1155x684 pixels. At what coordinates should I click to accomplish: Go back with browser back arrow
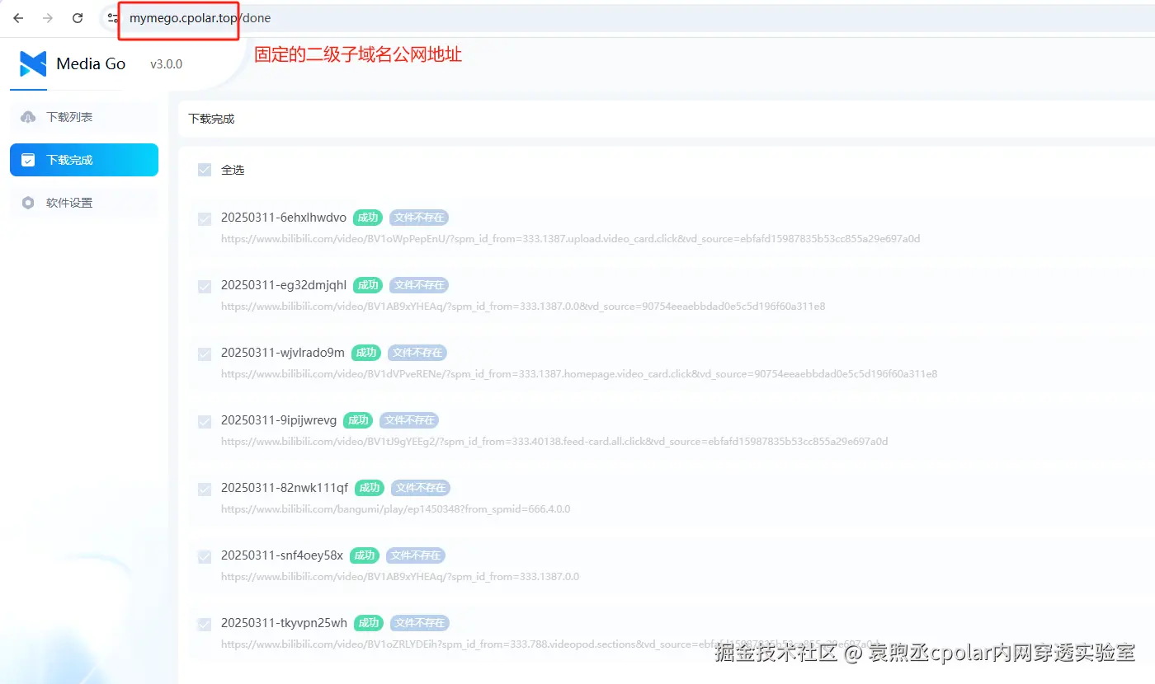pos(18,17)
